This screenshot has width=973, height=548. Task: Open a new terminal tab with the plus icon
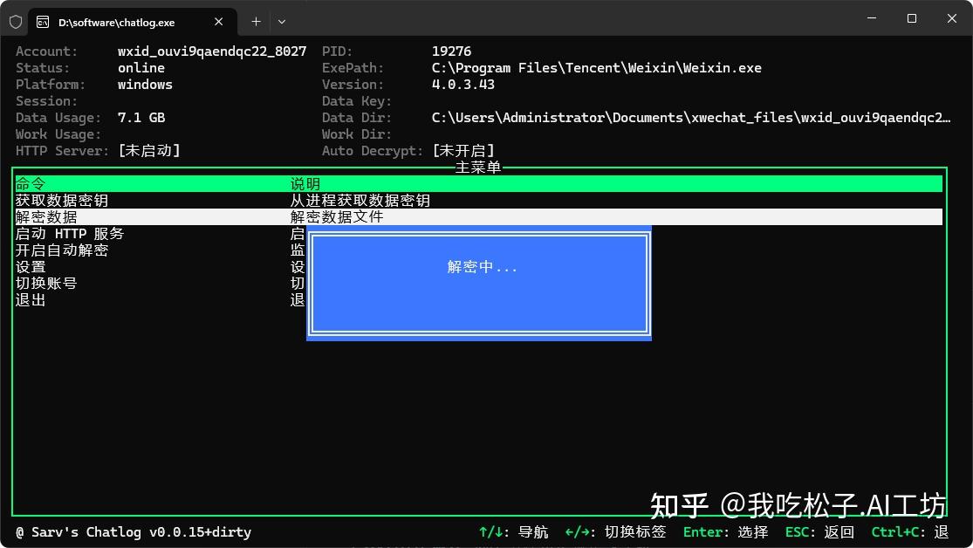tap(254, 21)
